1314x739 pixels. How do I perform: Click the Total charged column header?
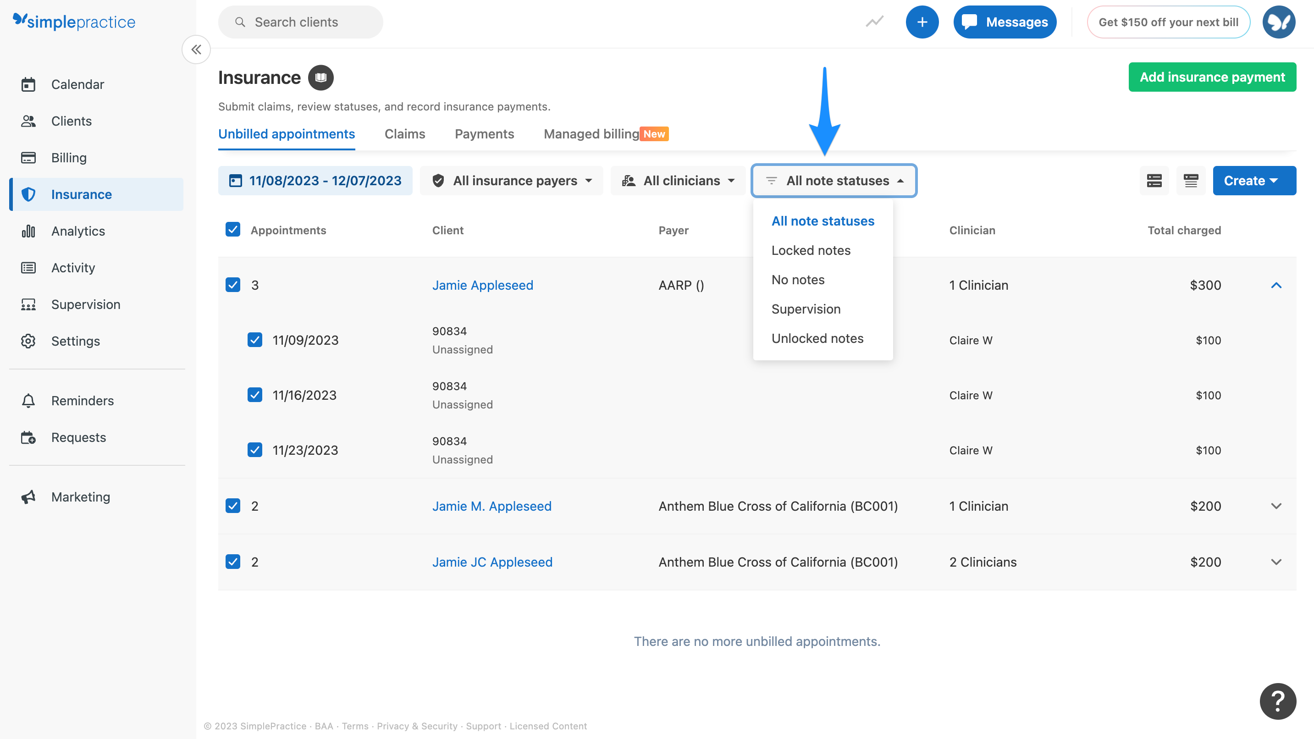click(1184, 231)
